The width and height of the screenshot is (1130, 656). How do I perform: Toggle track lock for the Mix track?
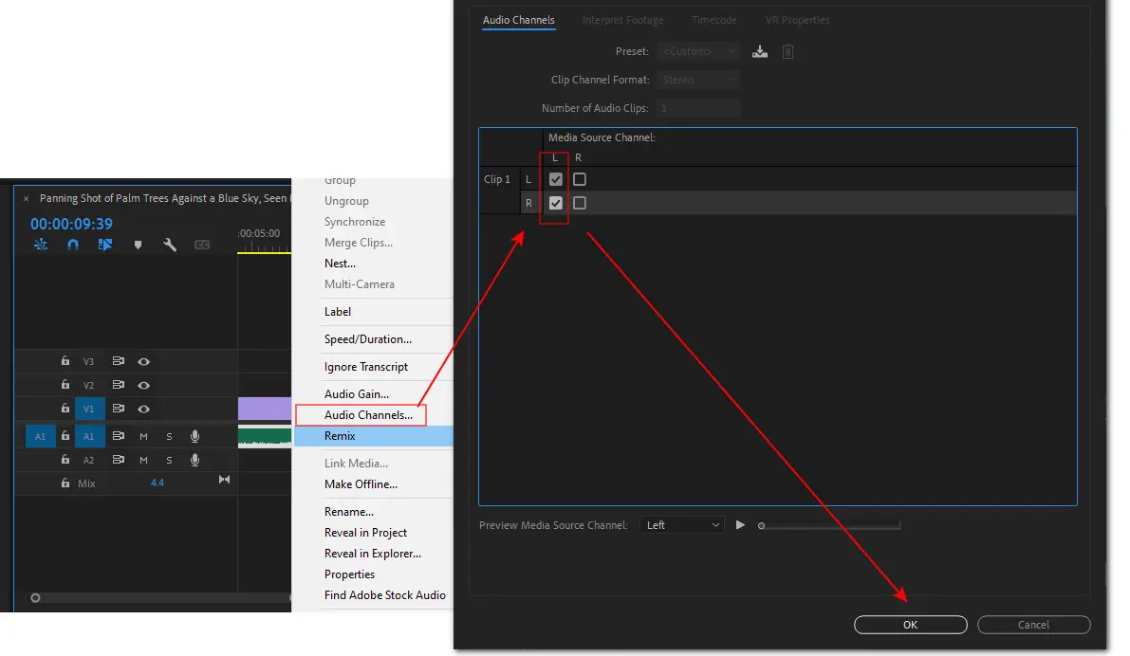65,483
